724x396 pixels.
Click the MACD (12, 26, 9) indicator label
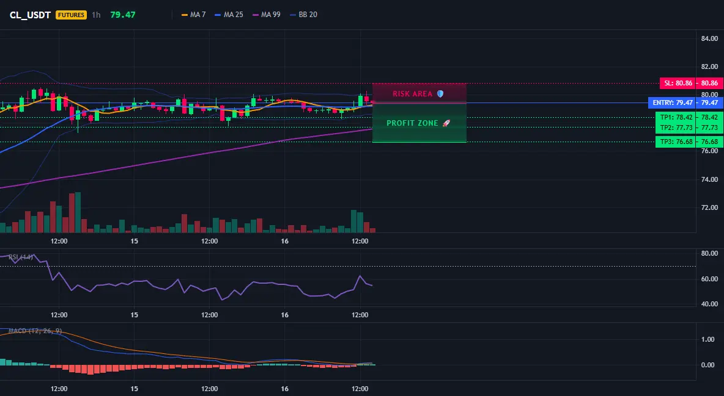pyautogui.click(x=35, y=331)
